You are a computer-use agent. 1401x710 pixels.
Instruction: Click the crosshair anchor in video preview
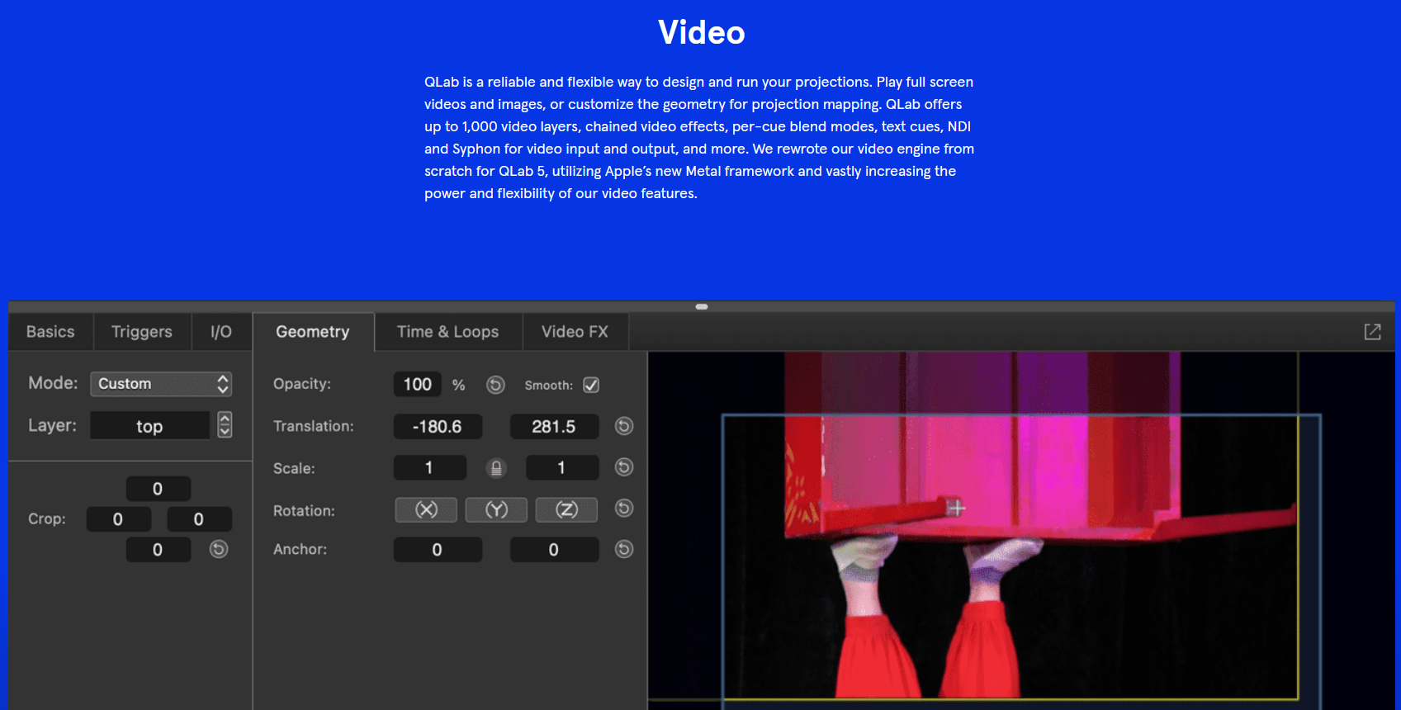point(957,508)
